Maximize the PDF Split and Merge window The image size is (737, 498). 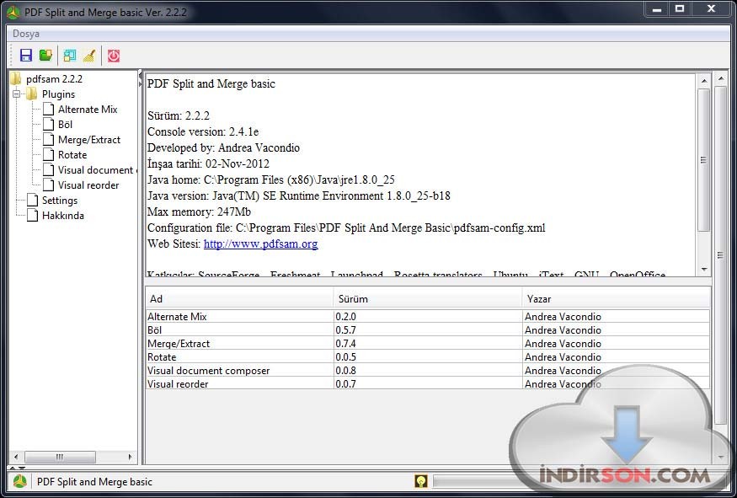click(680, 8)
